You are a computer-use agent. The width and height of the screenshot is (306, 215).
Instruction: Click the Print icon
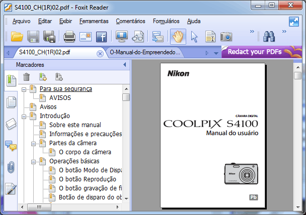pyautogui.click(x=69, y=37)
